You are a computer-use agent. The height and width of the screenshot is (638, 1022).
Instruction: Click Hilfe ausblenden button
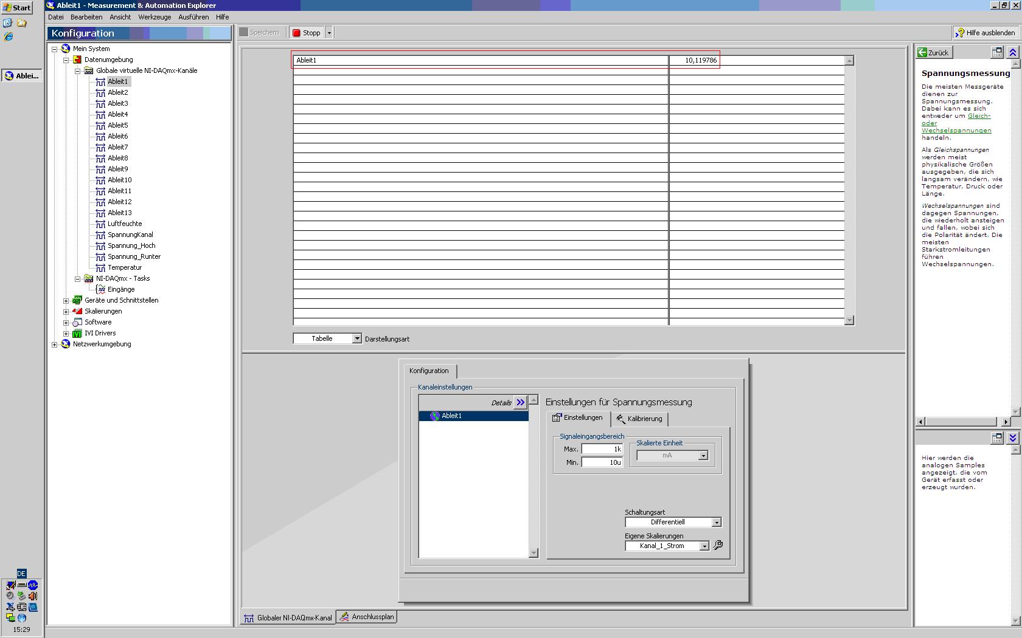coord(985,33)
